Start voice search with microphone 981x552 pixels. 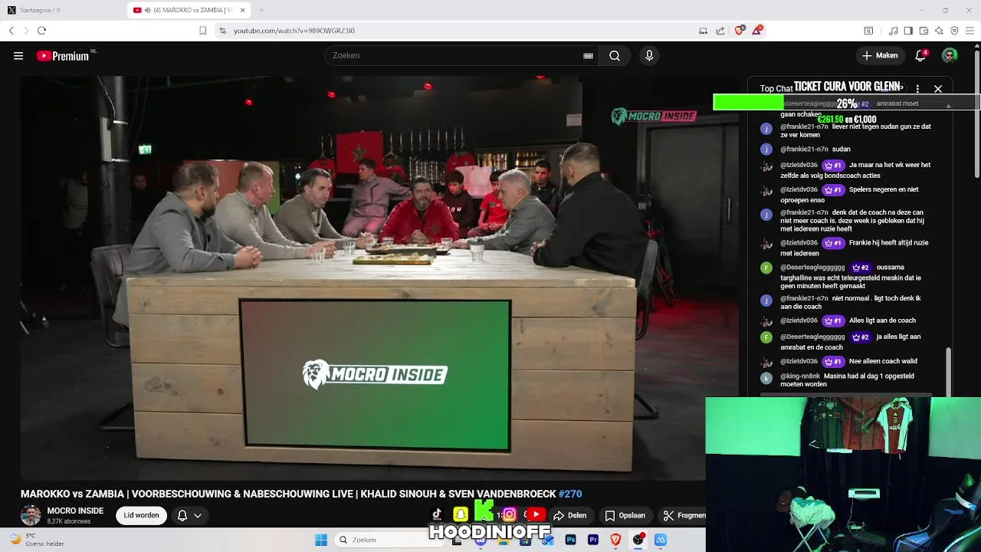pos(649,56)
